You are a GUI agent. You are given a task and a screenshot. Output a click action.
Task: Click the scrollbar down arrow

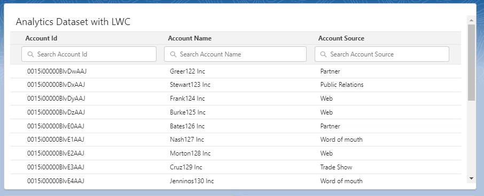pos(471,178)
